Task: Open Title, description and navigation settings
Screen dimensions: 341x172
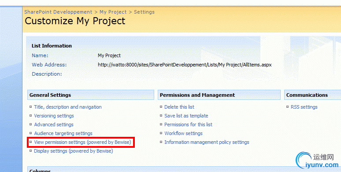Action: pos(68,107)
